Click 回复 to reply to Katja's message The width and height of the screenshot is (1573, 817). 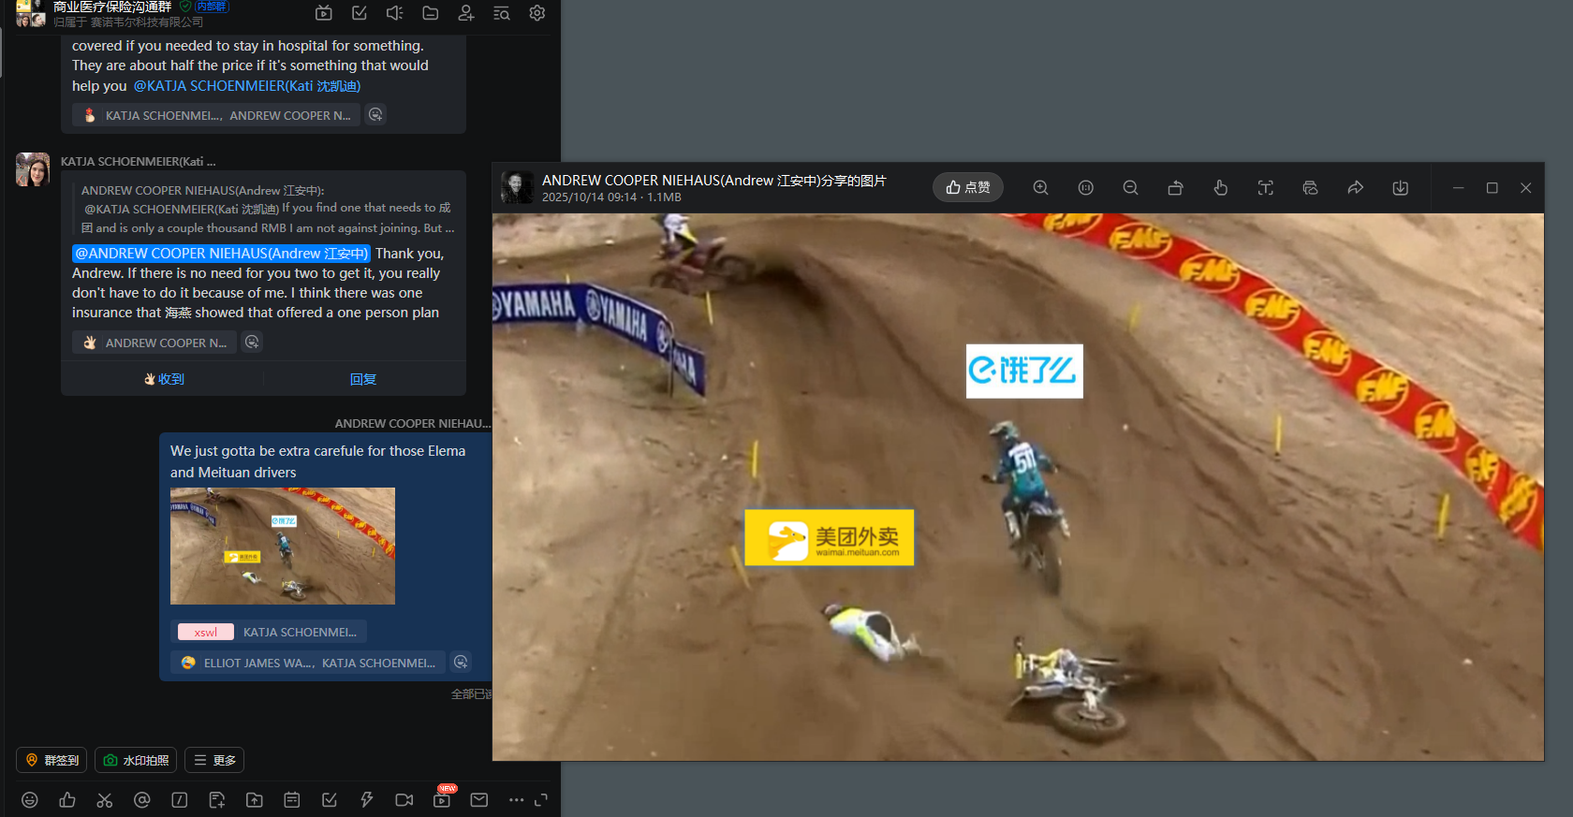pyautogui.click(x=363, y=379)
